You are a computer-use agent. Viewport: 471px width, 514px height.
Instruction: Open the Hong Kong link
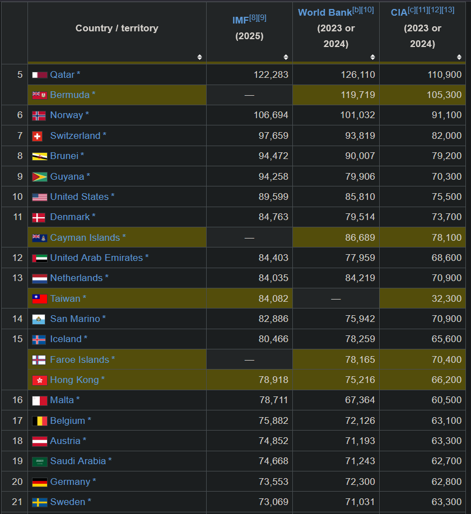click(x=74, y=380)
